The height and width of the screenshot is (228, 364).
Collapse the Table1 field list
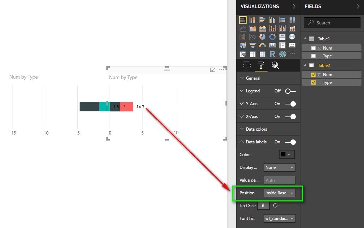[x=305, y=39]
